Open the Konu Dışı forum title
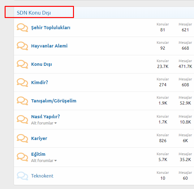 coord(41,64)
